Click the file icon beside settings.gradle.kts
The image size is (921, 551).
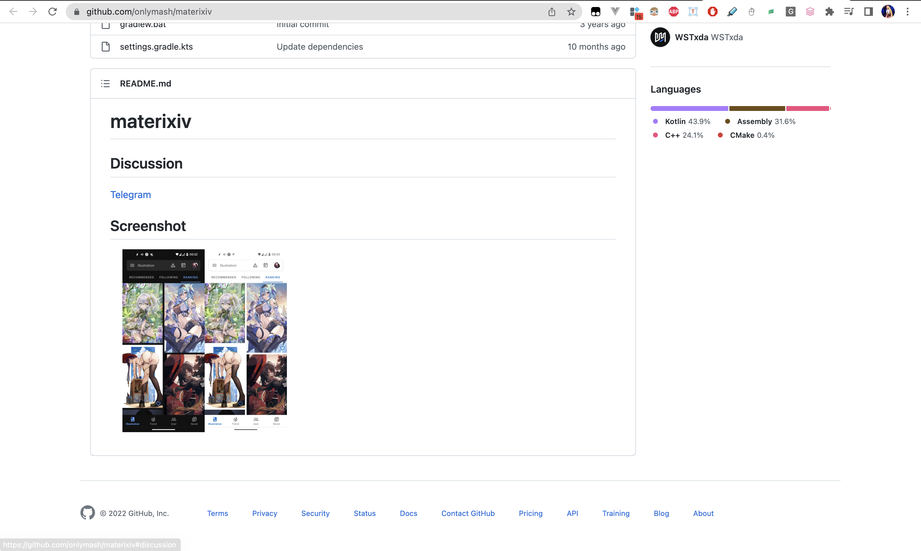(x=105, y=47)
